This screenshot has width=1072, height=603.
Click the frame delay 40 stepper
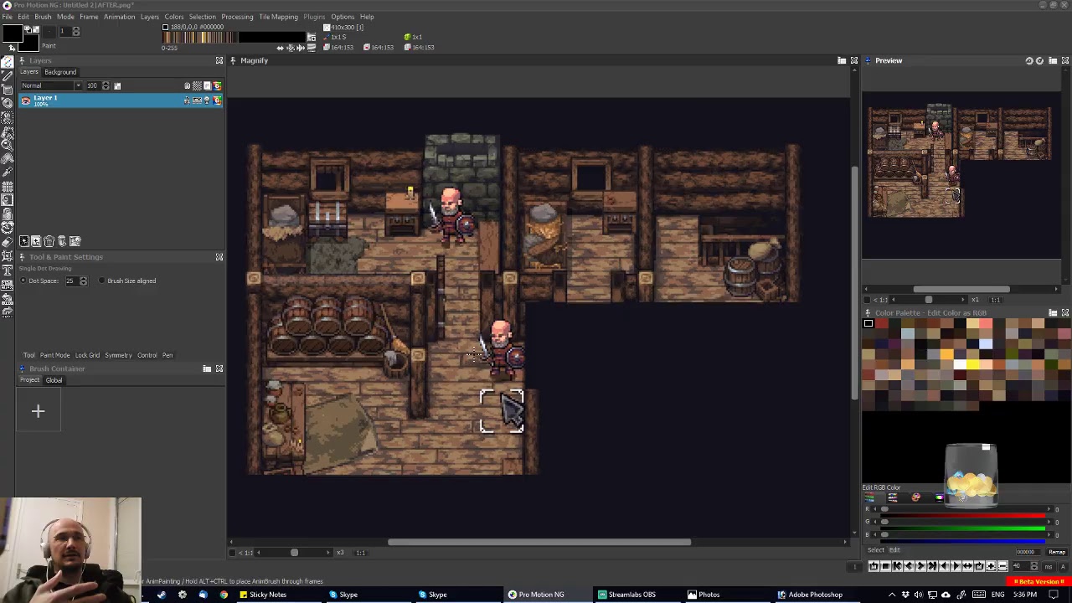[1033, 566]
